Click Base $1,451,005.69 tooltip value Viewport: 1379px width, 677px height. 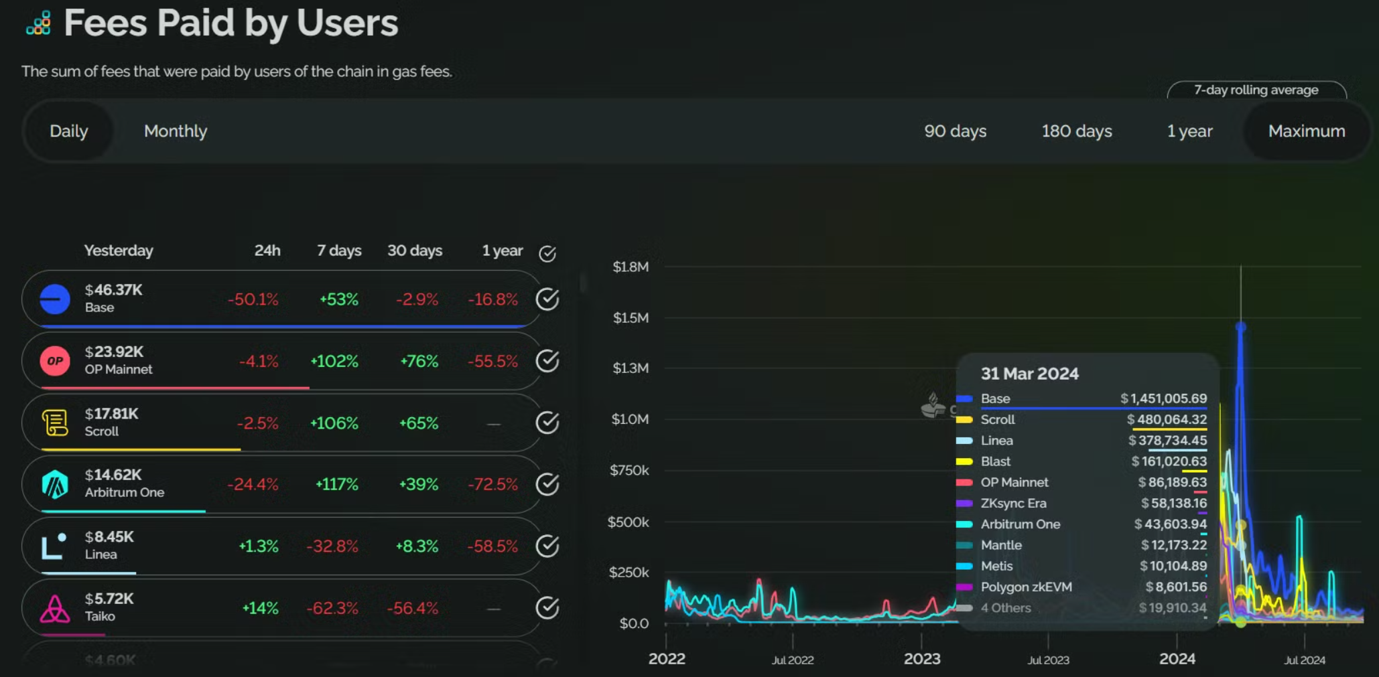click(1164, 398)
